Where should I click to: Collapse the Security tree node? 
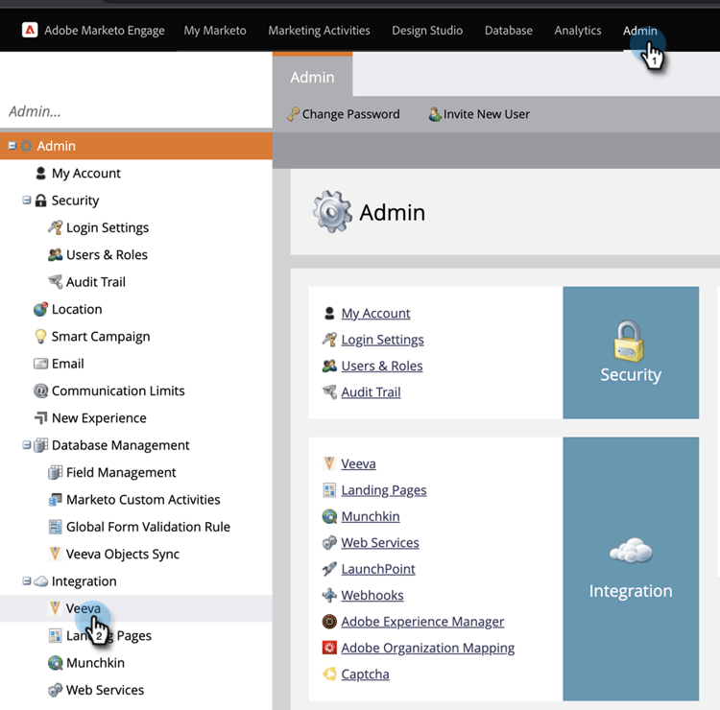tap(27, 201)
